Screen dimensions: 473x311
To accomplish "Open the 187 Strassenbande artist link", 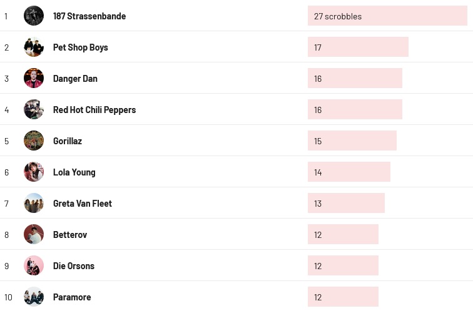I will point(89,16).
